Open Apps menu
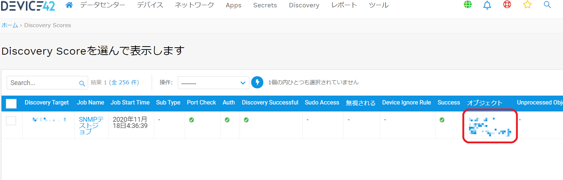 pos(234,5)
